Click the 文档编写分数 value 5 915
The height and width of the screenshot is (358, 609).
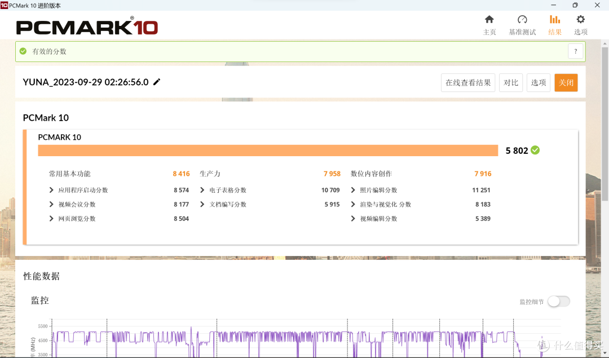pyautogui.click(x=332, y=204)
